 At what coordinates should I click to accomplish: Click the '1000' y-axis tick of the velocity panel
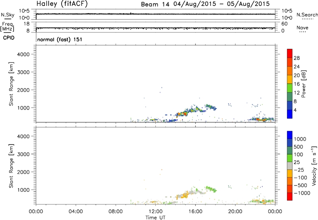tap(23, 190)
